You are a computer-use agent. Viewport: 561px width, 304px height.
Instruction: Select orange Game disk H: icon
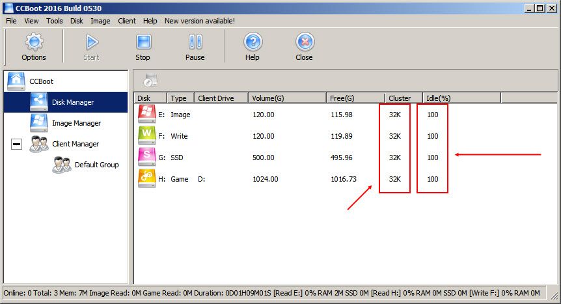(x=146, y=178)
